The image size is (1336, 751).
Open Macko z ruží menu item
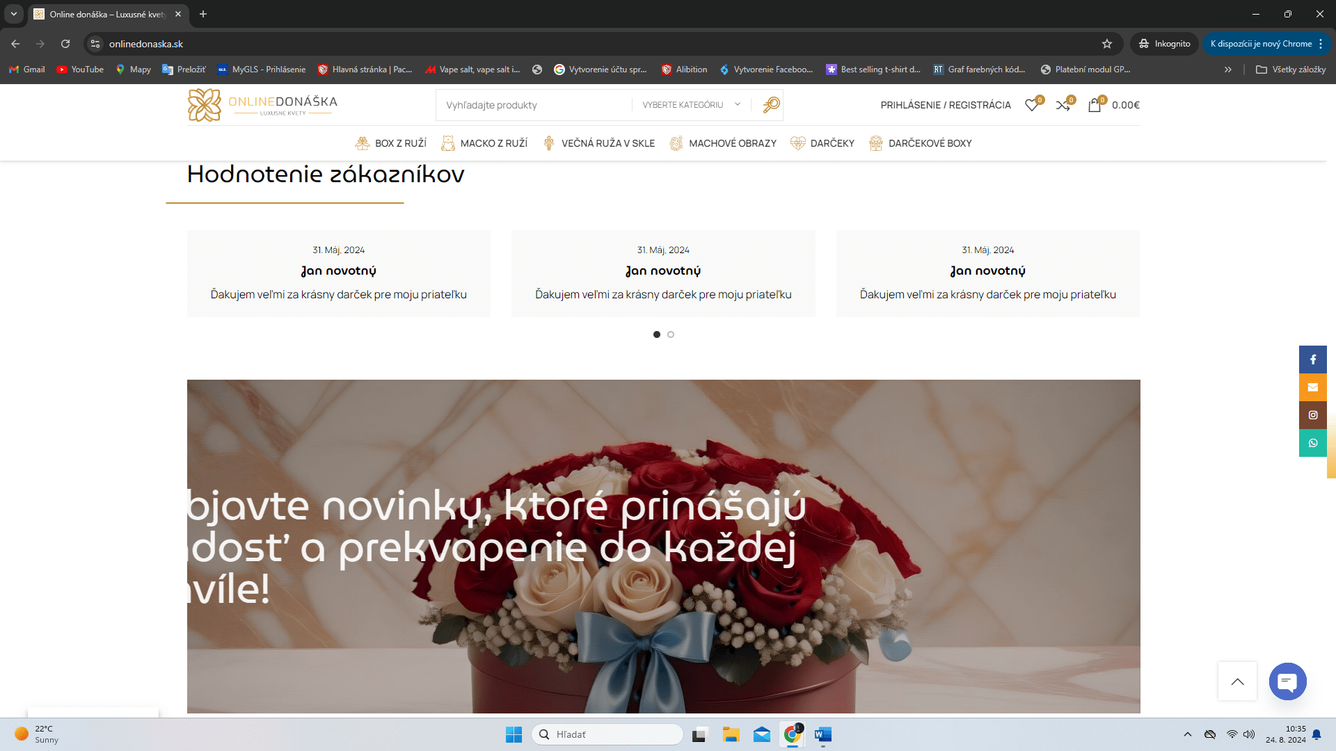[484, 143]
